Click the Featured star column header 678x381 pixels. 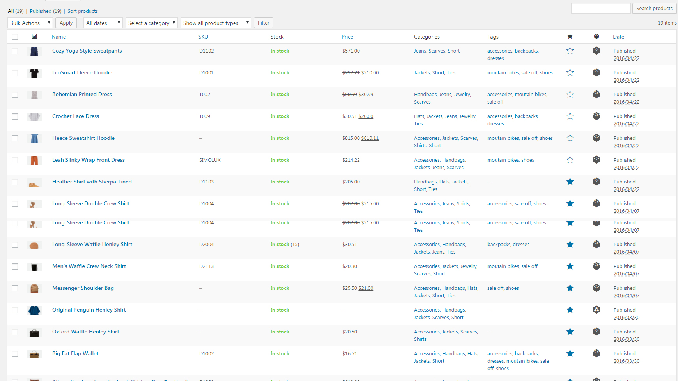point(570,37)
